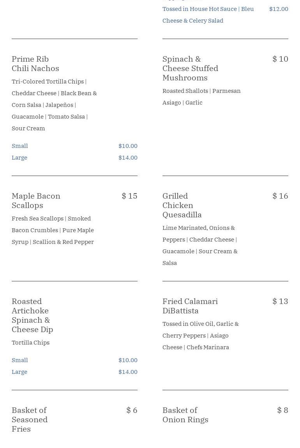Open the Basket of Seasoned Fries item
300x448 pixels.
point(30,420)
